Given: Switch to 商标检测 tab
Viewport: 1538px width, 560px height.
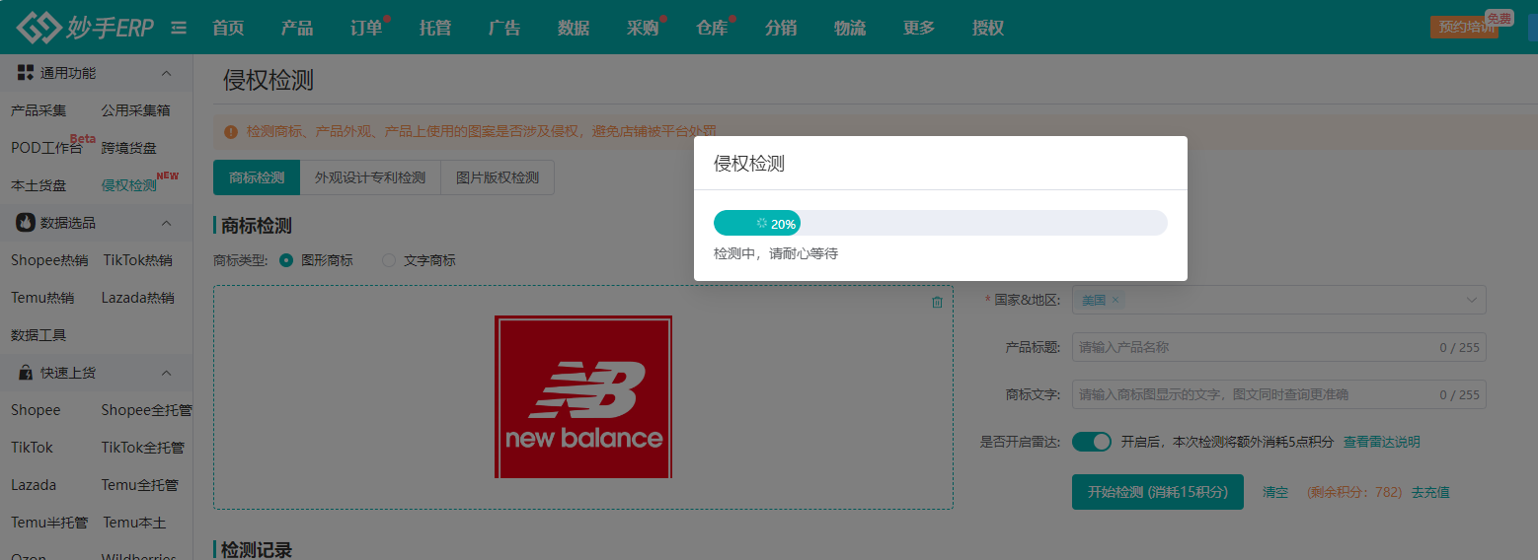Looking at the screenshot, I should 257,177.
